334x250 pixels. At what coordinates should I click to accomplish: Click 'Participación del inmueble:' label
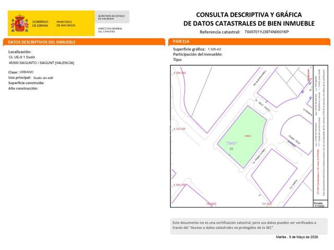(x=198, y=54)
